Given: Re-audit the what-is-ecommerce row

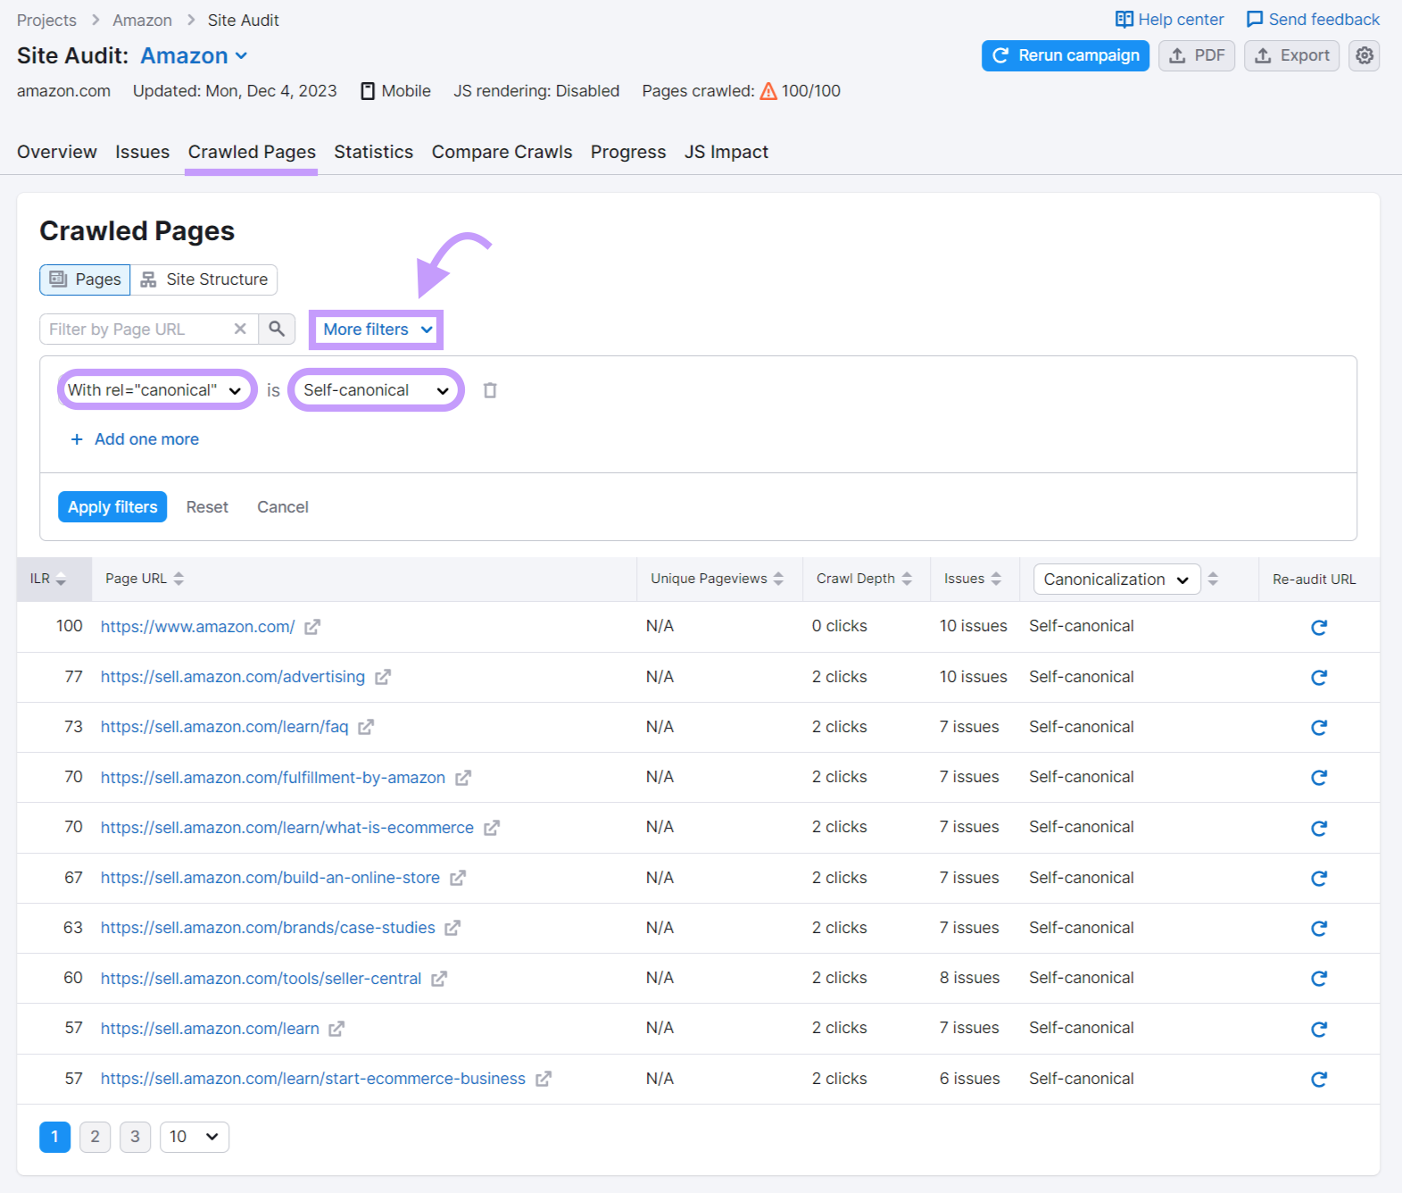Looking at the screenshot, I should [1318, 828].
